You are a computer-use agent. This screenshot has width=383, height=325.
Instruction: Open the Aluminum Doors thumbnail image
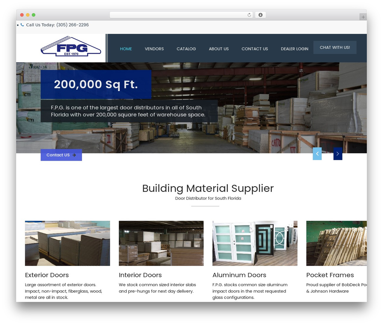pyautogui.click(x=255, y=243)
